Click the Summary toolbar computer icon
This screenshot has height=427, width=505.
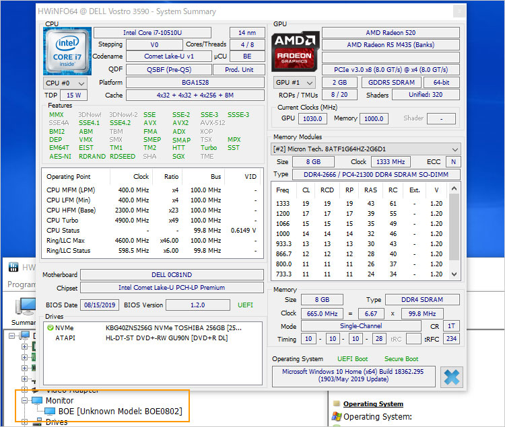click(x=26, y=306)
